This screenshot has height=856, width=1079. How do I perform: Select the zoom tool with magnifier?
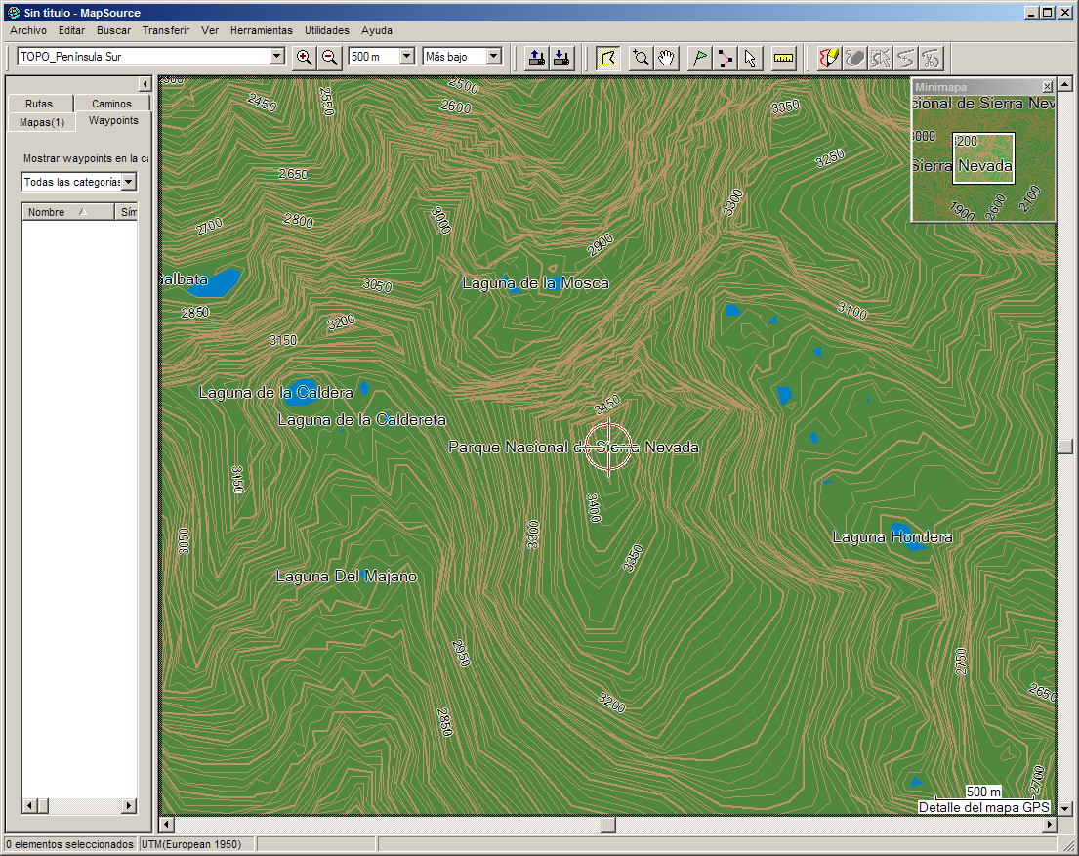tap(641, 58)
